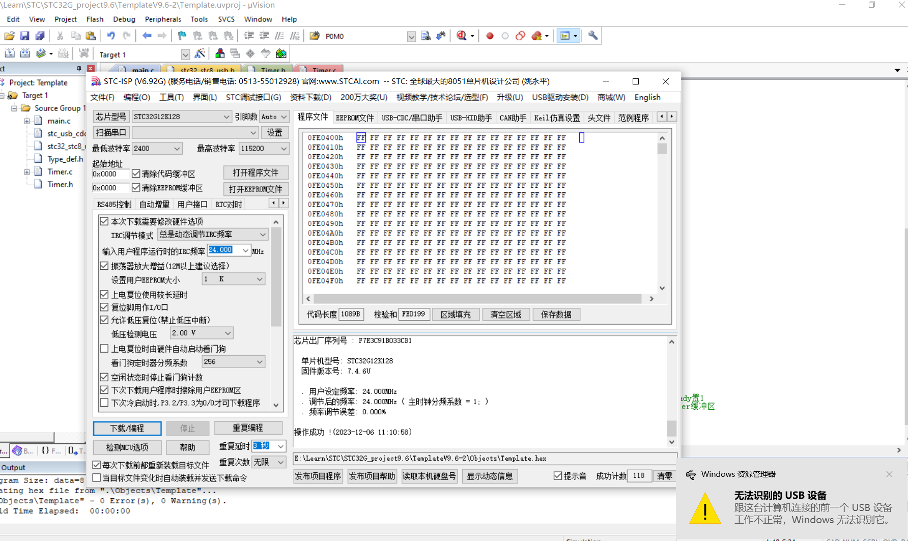The image size is (908, 541).
Task: Click the 重复编程 button
Action: pos(248,428)
